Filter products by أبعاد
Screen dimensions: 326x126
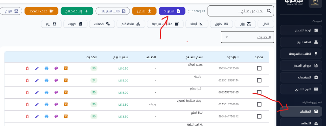196,24
